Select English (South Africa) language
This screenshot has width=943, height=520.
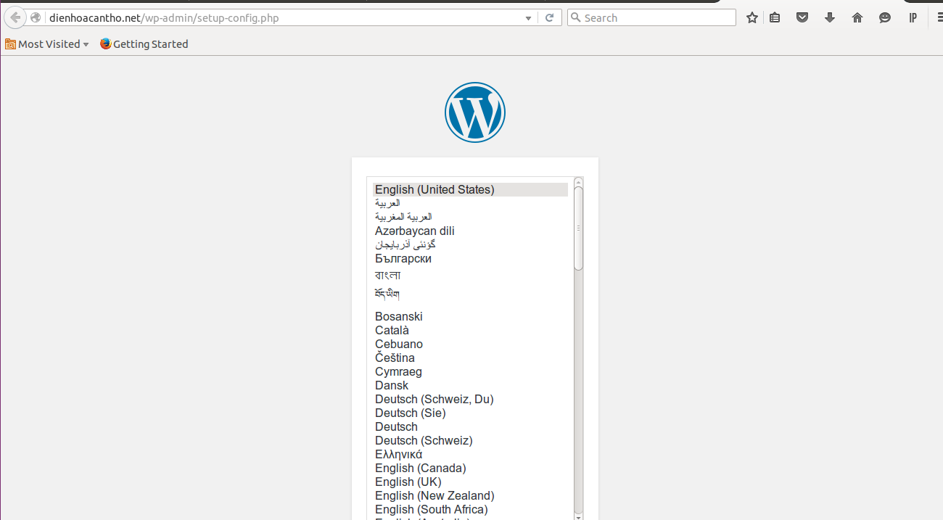470,510
